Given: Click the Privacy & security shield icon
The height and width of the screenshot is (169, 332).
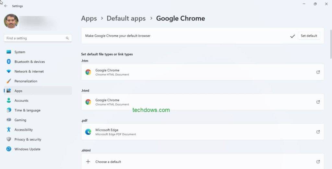Looking at the screenshot, I should (9, 139).
